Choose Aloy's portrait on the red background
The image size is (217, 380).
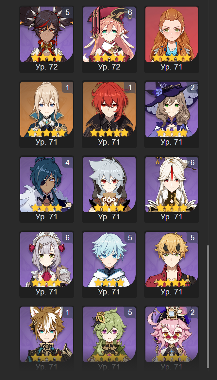[x=172, y=34]
